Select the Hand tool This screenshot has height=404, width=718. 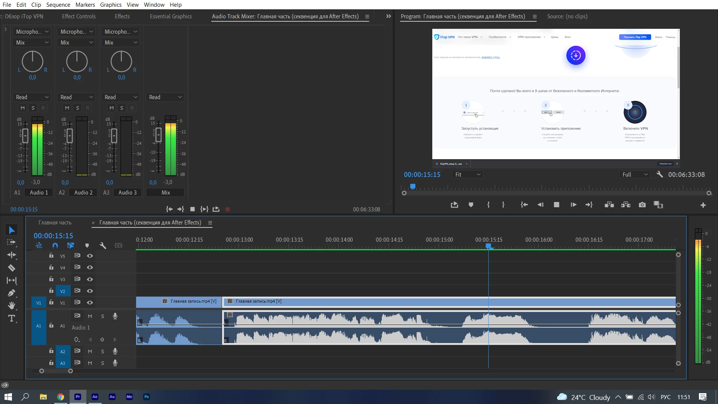(x=12, y=306)
